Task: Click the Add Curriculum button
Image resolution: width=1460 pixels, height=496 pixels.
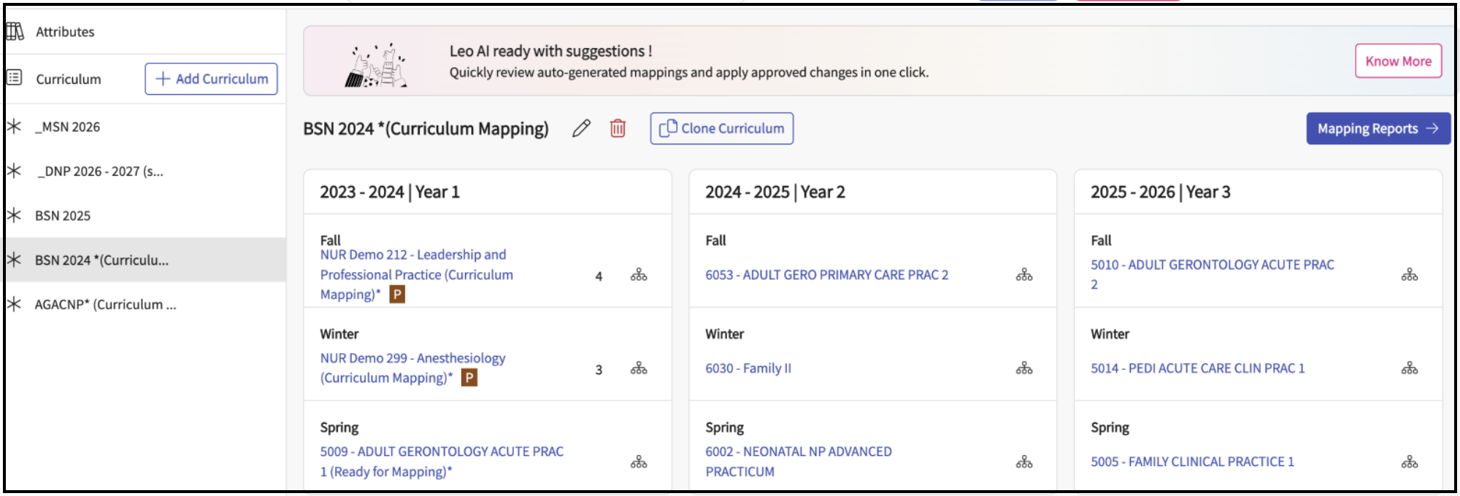Action: 211,79
